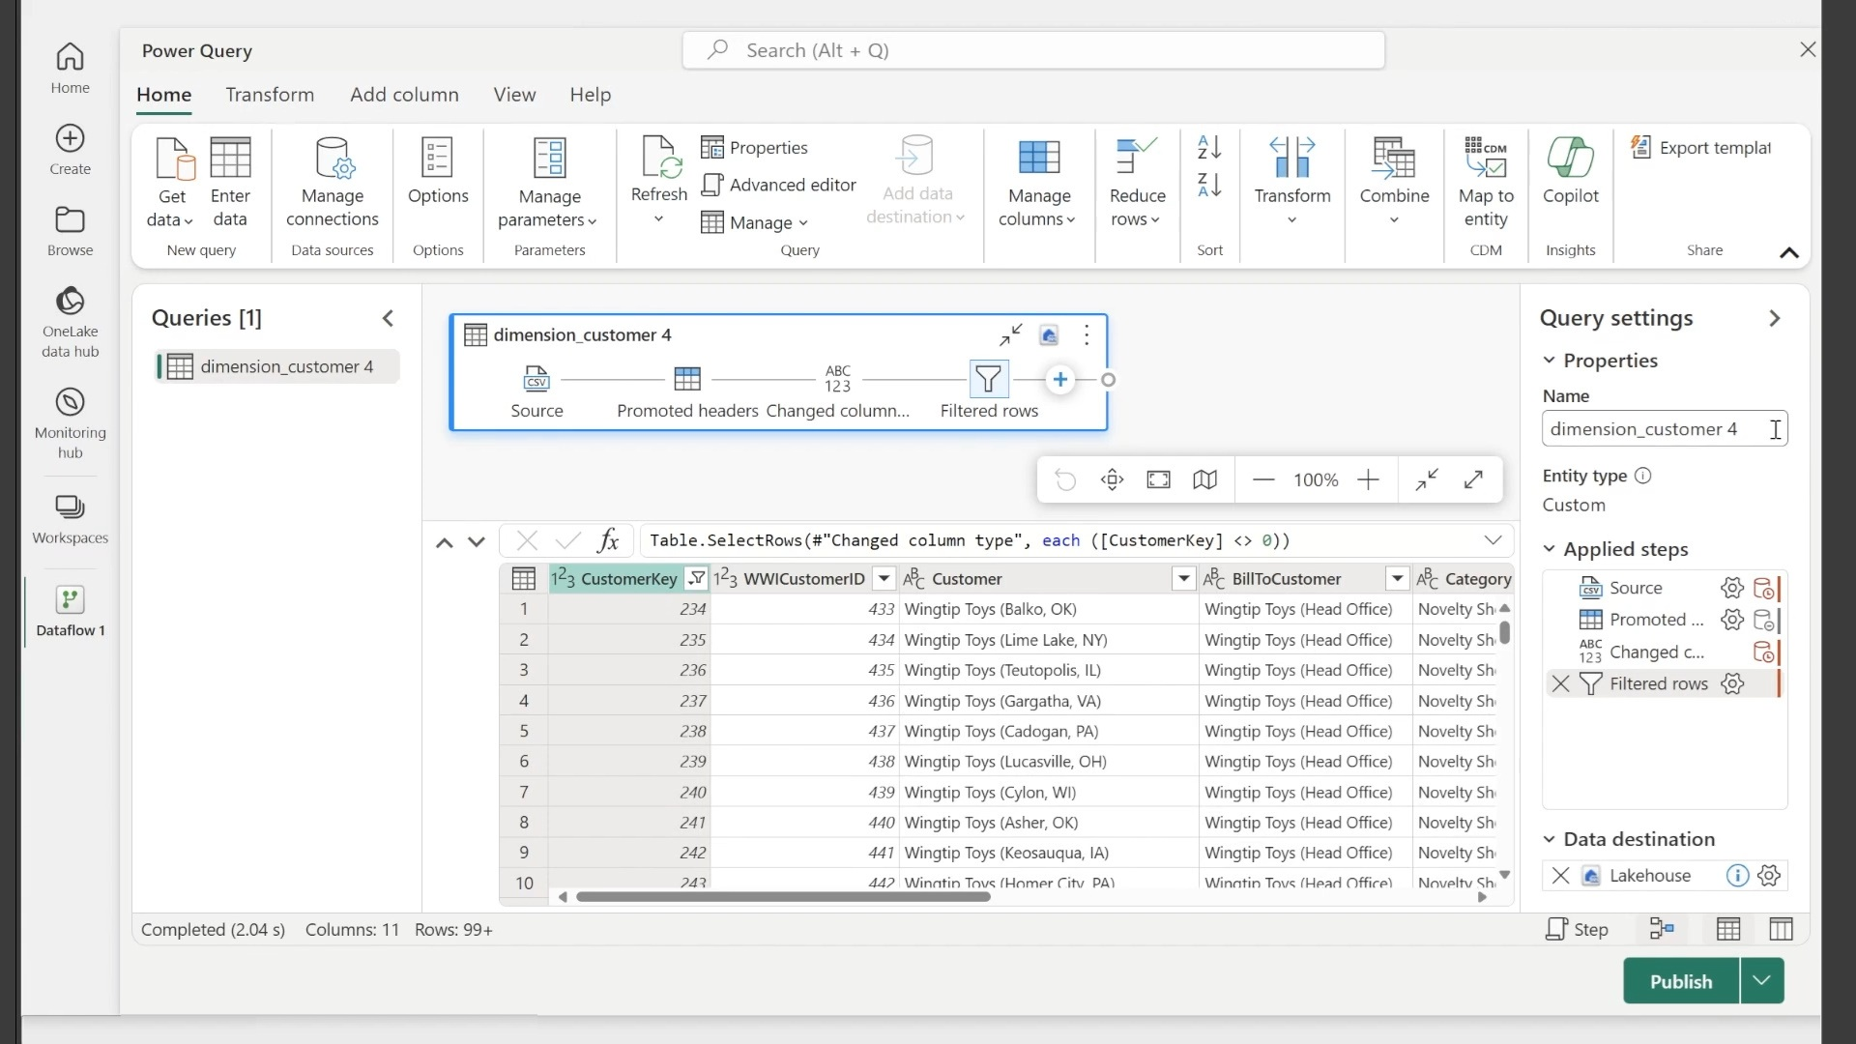Toggle the filter on the CustomerKey column
This screenshot has height=1044, width=1856.
(x=695, y=578)
